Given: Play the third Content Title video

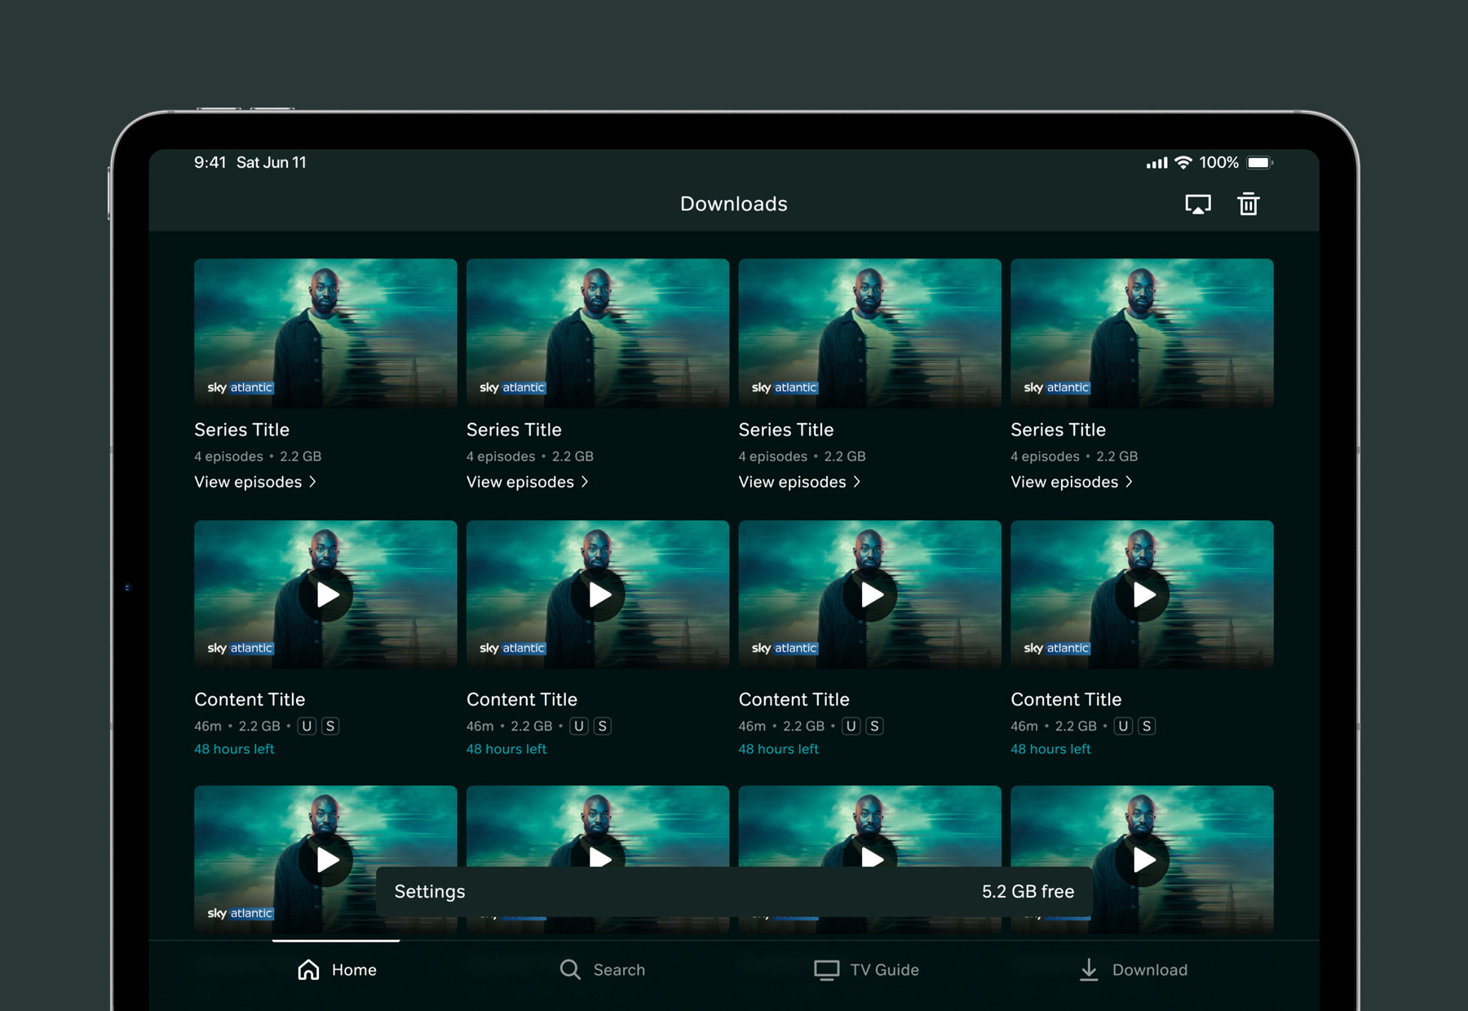Looking at the screenshot, I should click(x=870, y=594).
